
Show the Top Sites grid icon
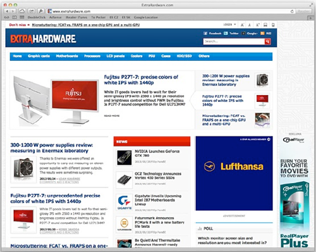21,17
